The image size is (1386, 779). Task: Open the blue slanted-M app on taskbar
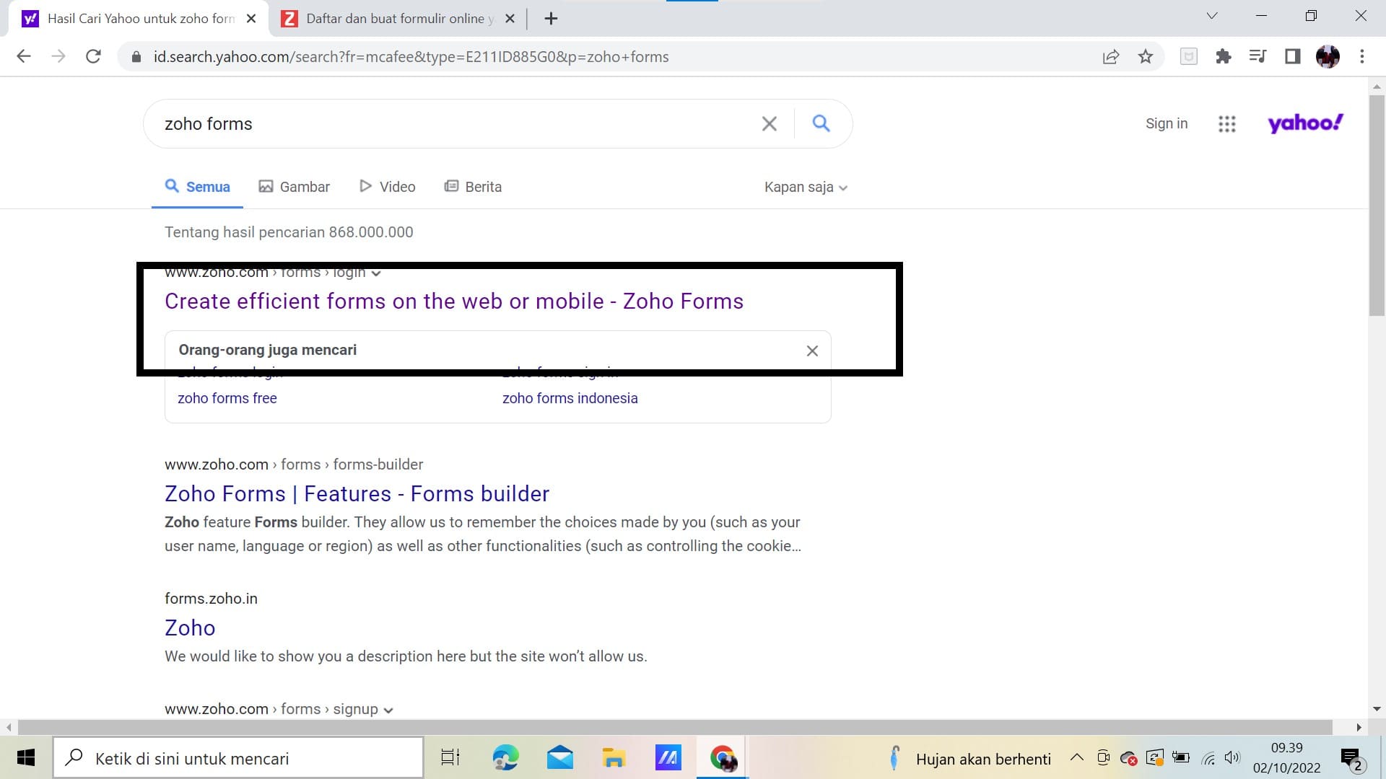click(x=668, y=758)
